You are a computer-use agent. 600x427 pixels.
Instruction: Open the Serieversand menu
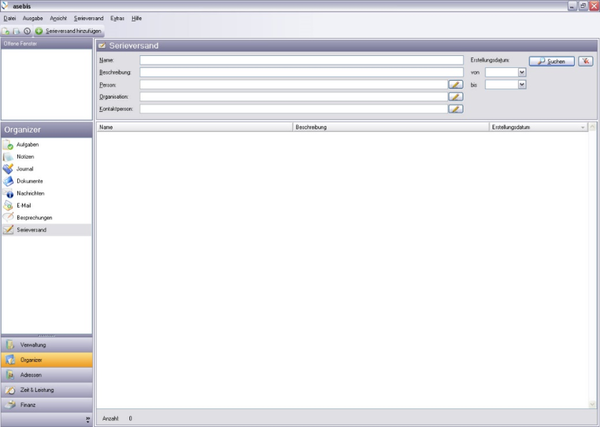(x=89, y=18)
